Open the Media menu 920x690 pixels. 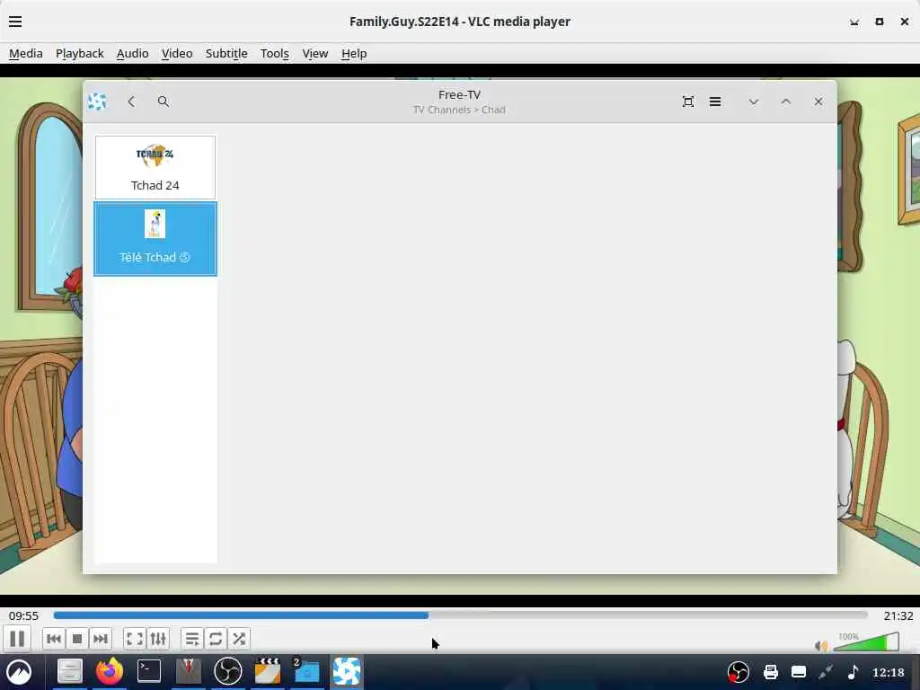pyautogui.click(x=26, y=53)
